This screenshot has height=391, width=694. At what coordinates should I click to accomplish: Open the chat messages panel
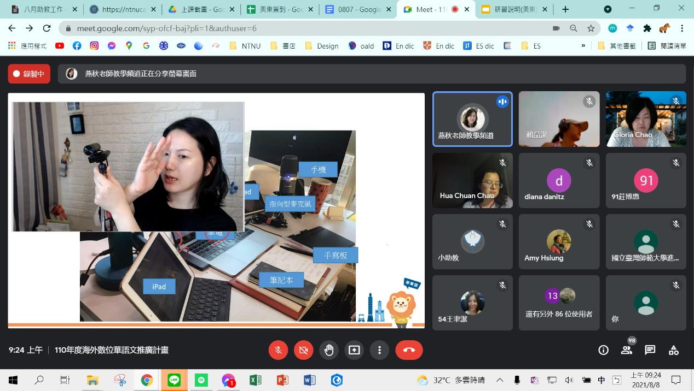click(x=650, y=350)
